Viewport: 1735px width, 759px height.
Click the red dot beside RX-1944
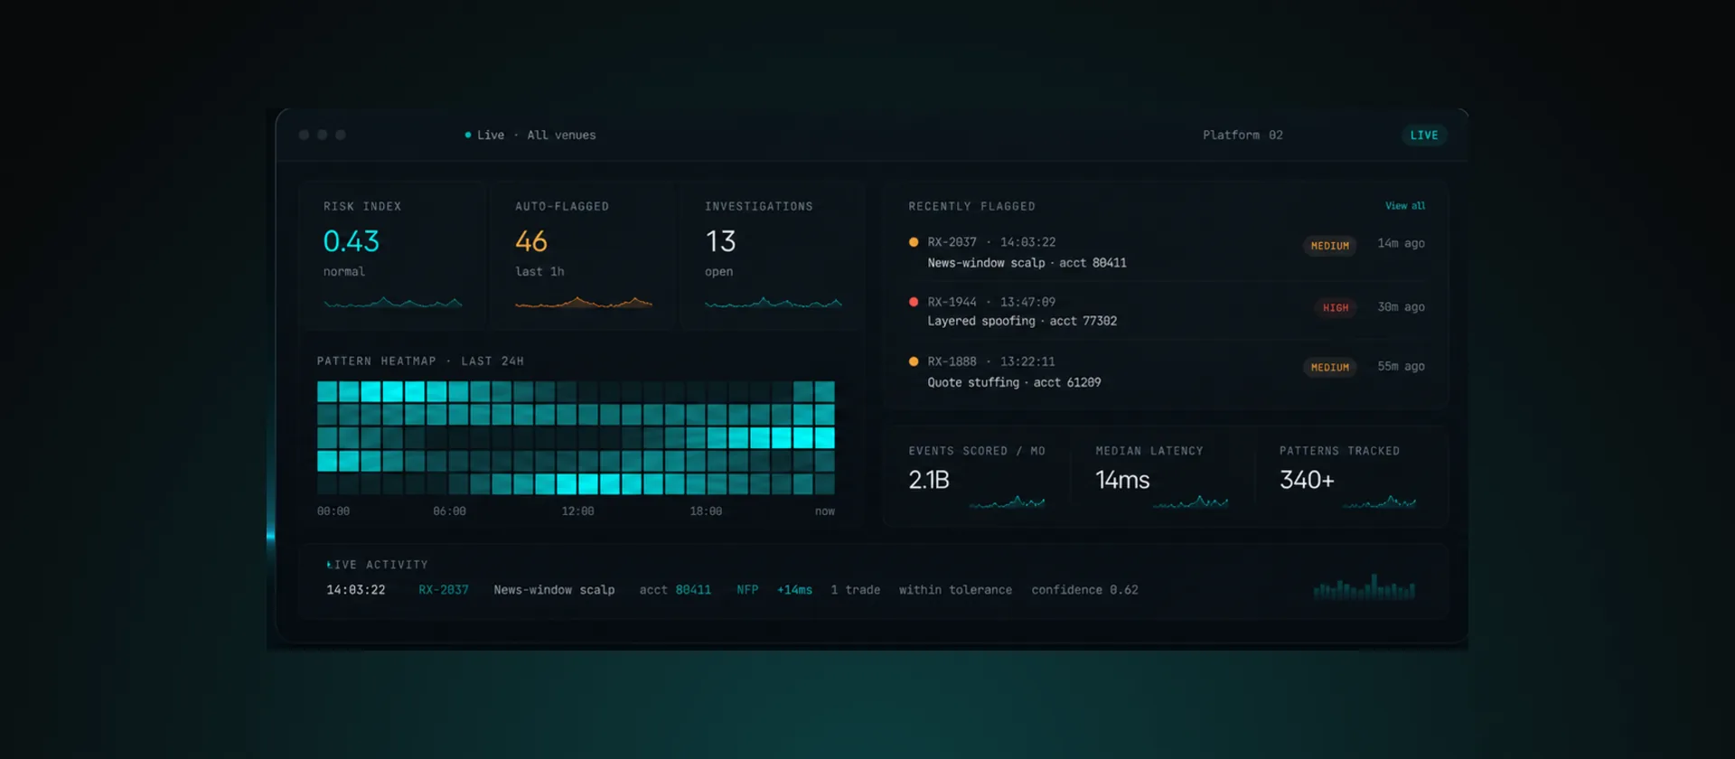tap(914, 302)
